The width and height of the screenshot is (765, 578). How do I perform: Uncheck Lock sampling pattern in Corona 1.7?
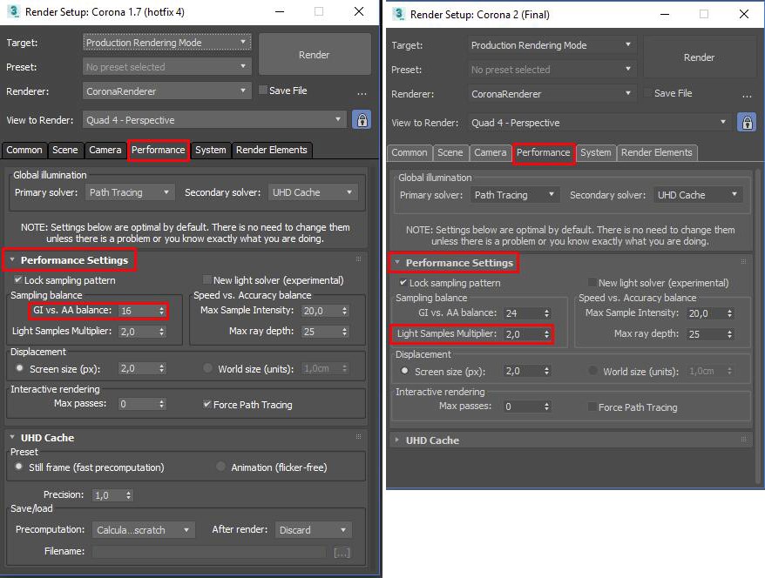(18, 279)
